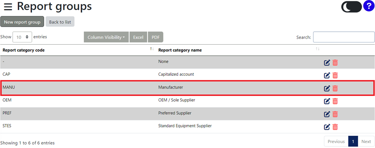This screenshot has width=375, height=148.
Task: Delete the Capitalized account row
Action: tap(335, 76)
